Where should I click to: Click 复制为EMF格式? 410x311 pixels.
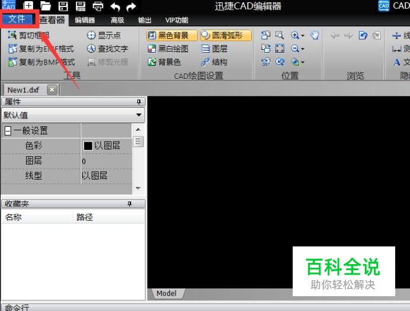pos(41,49)
